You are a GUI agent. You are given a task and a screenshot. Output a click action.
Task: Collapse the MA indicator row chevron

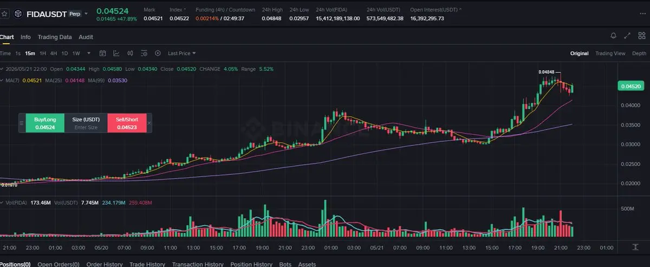click(2, 80)
